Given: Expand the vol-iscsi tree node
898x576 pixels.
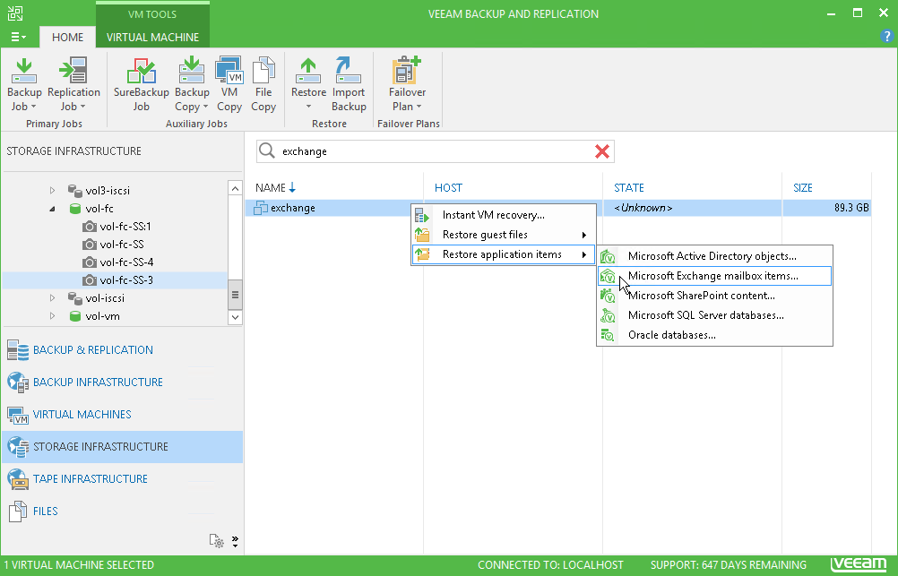Looking at the screenshot, I should [x=52, y=297].
